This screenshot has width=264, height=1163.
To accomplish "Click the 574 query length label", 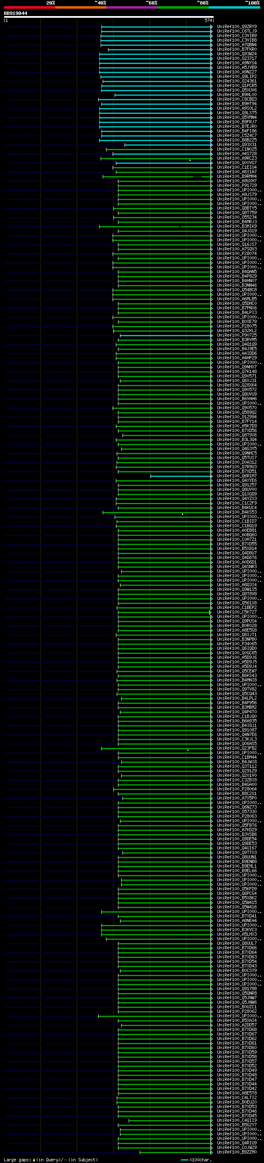I will pos(208,20).
